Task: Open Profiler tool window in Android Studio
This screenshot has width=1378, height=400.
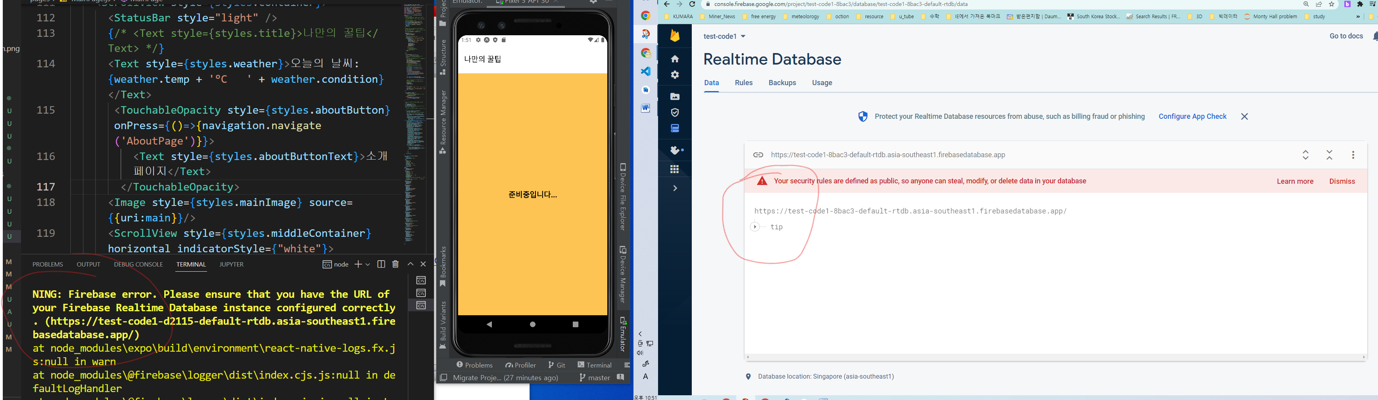Action: 520,365
